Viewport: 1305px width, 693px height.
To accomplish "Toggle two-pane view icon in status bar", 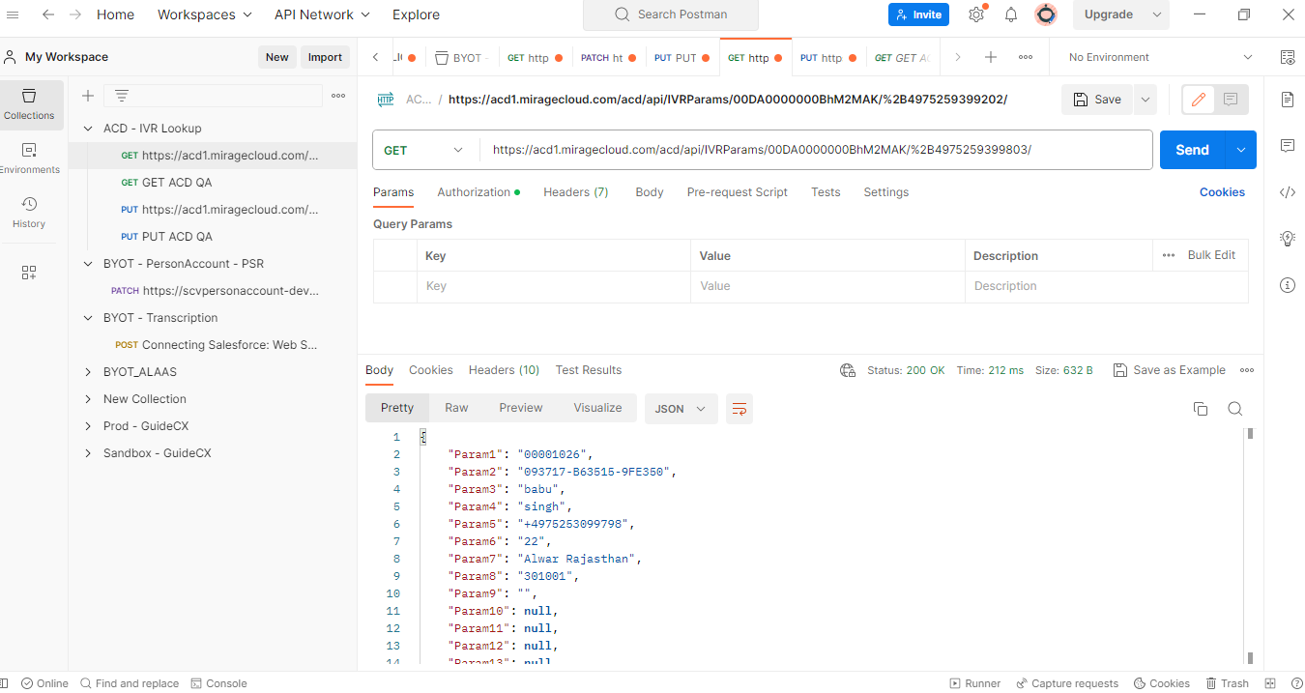I will coord(1270,683).
